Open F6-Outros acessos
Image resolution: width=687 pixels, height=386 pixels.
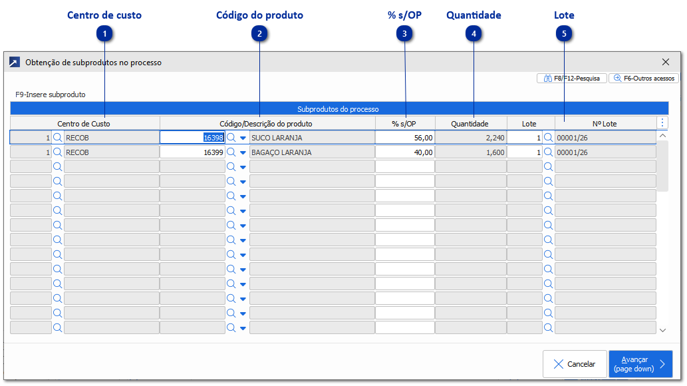[x=644, y=78]
